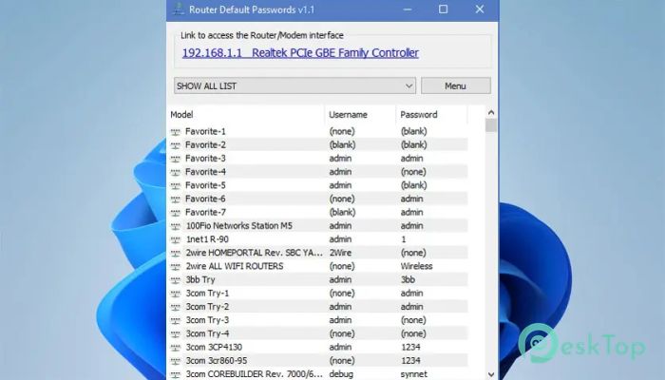
Task: Open the 192.168.1.1 Realtek router link
Action: [x=300, y=53]
